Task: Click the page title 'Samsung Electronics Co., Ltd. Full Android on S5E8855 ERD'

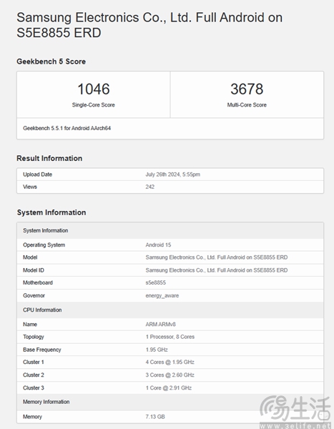Action: (149, 25)
